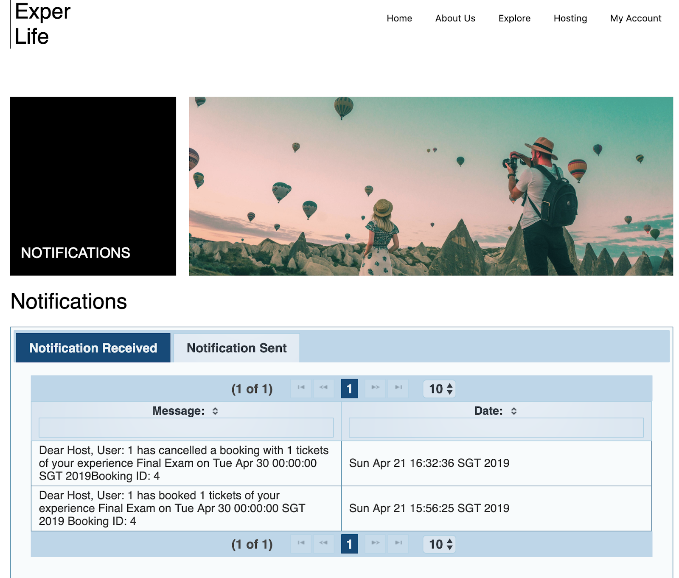
Task: Click bottom (1 of 1) page report
Action: 252,544
